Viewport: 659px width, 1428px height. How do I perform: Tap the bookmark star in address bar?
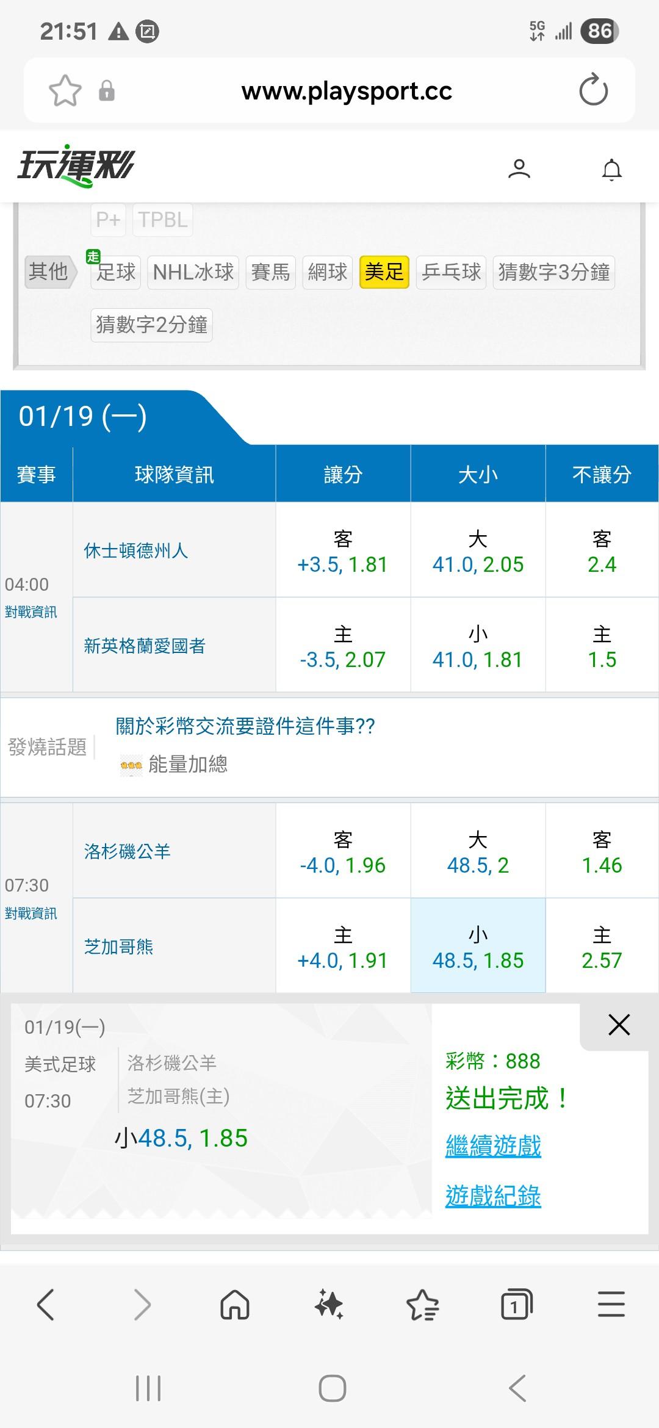click(65, 91)
